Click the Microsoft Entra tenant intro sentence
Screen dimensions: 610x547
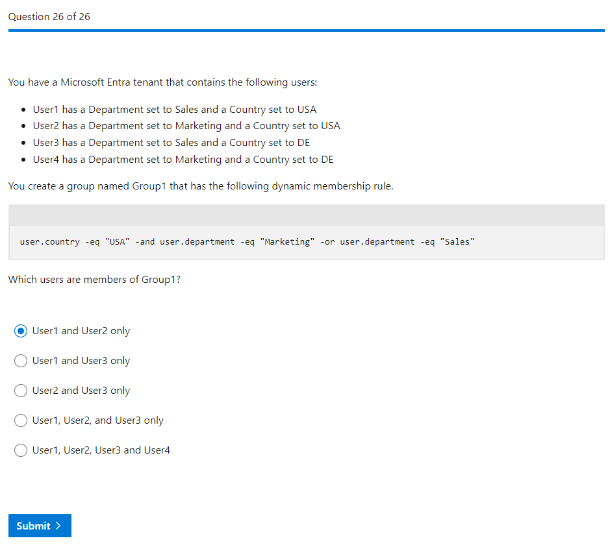click(162, 82)
